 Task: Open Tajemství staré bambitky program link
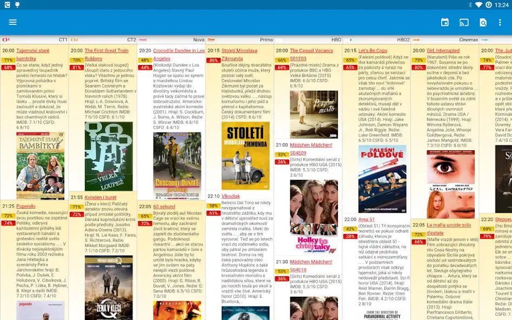(x=32, y=55)
